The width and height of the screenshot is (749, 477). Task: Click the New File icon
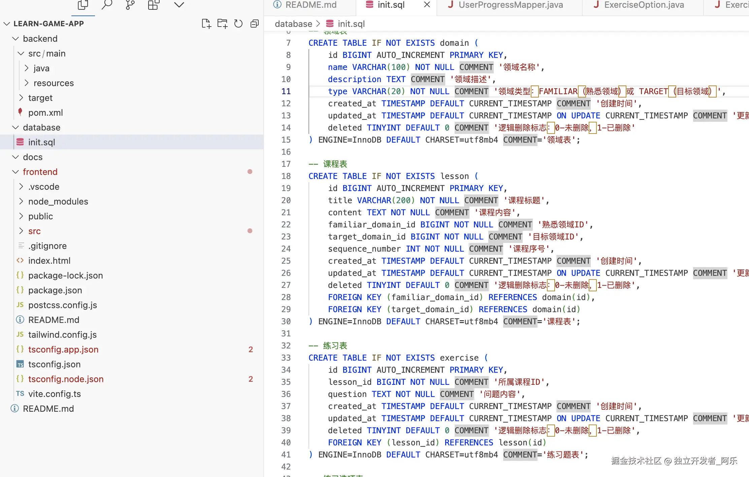pos(206,24)
